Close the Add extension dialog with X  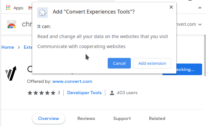(x=171, y=7)
